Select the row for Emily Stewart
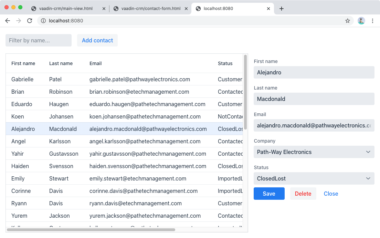Viewport: 380px width, 238px height. click(103, 178)
